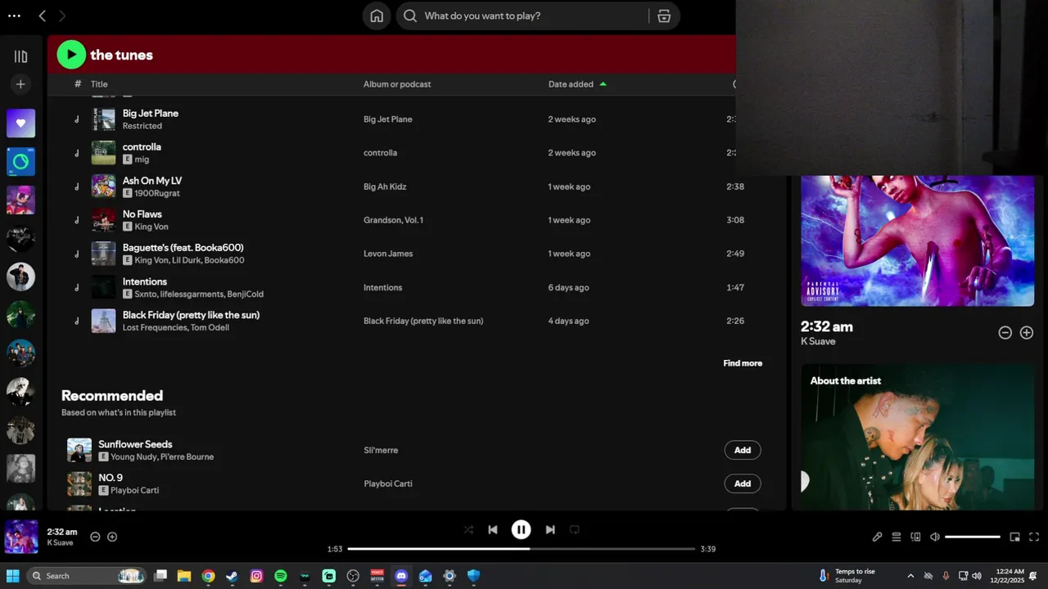1048x589 pixels.
Task: Show hidden tray icons chevron
Action: (910, 576)
